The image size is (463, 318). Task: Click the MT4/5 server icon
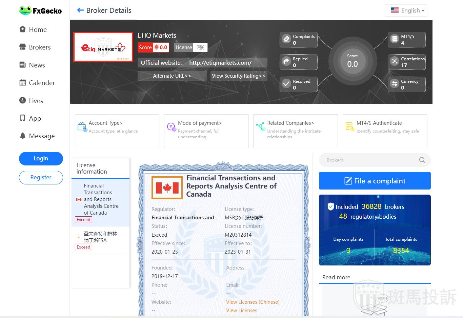395,39
